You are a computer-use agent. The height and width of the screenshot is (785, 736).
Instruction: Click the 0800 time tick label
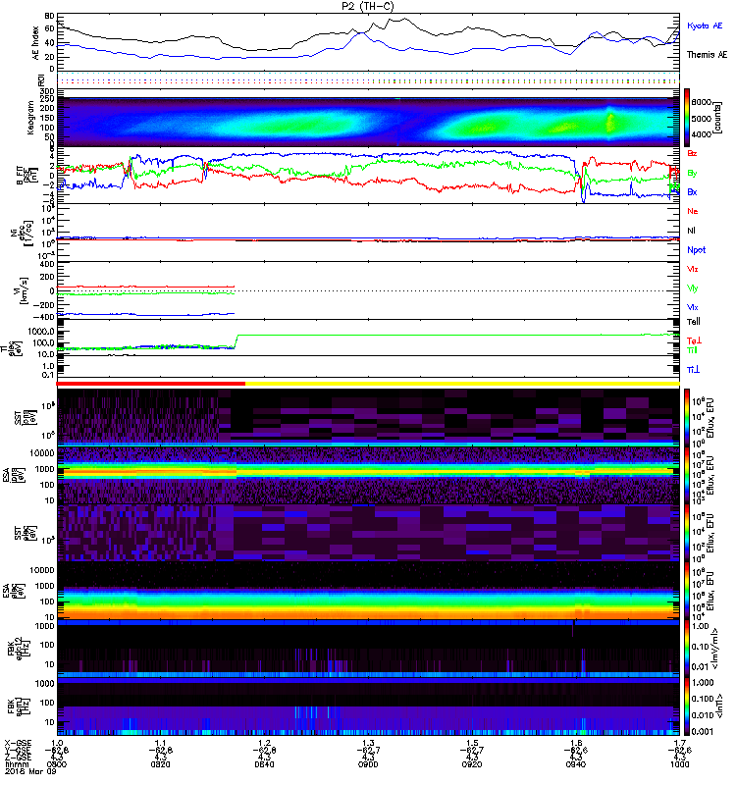click(x=57, y=764)
